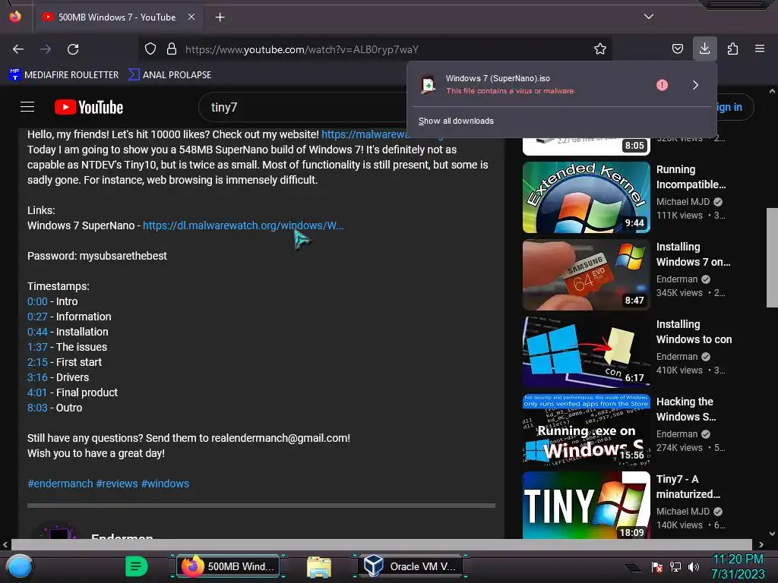
Task: Open the MEDIAFIRE ROULETTER bookmark
Action: 64,75
